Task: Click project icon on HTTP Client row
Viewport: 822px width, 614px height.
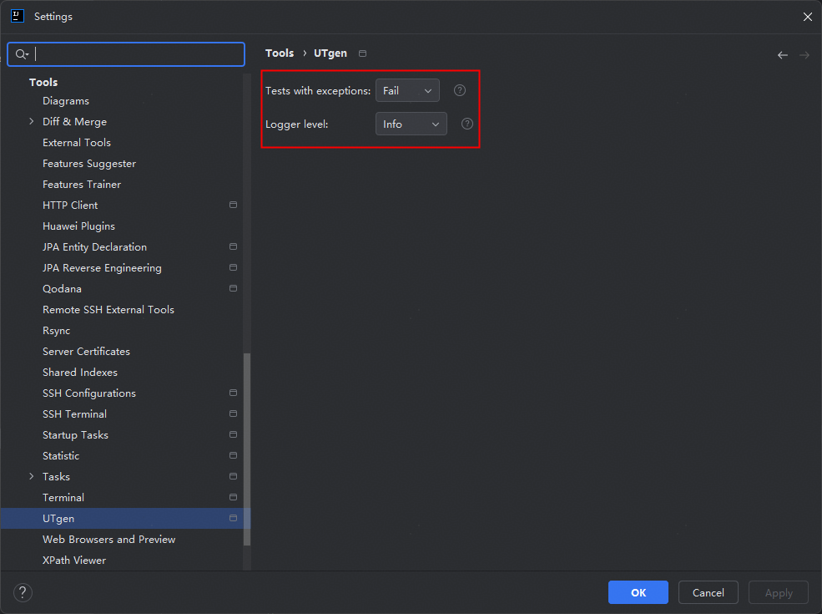Action: [234, 205]
